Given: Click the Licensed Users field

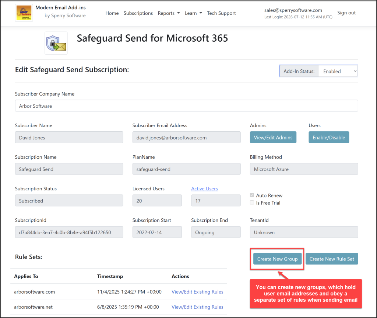Looking at the screenshot, I should click(x=157, y=200).
